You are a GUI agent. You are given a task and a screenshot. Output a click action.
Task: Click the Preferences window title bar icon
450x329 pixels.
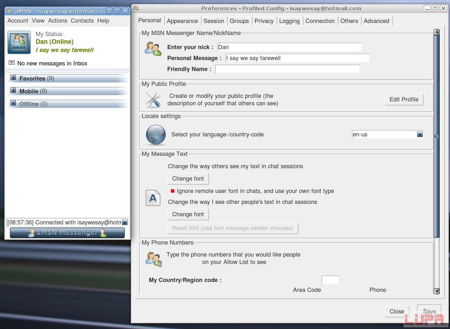(x=136, y=8)
